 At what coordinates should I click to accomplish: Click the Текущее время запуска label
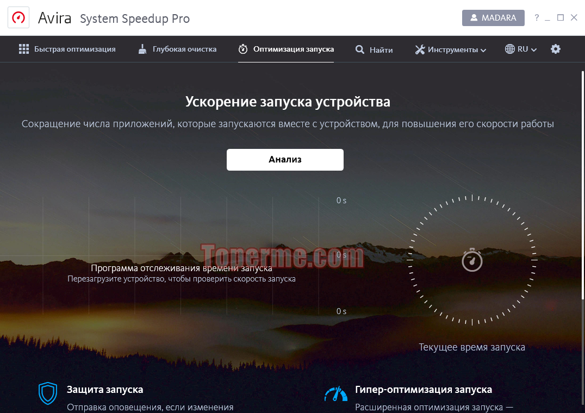click(x=472, y=347)
